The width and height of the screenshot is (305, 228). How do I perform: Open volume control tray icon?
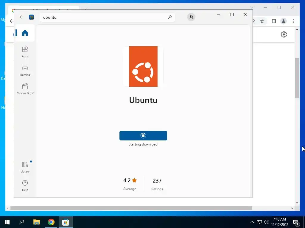tap(266, 222)
